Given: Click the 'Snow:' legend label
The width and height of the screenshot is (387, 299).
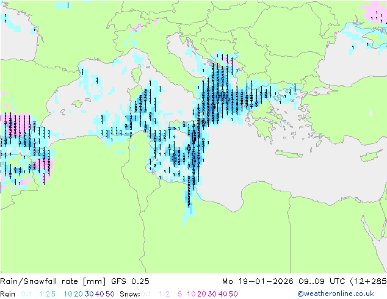Looking at the screenshot, I should (x=130, y=294).
